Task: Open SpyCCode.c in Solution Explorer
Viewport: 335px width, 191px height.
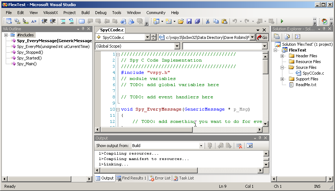Action: tap(313, 73)
